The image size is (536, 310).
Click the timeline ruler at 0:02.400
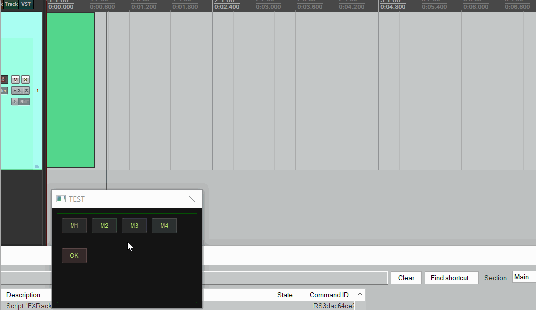click(x=227, y=7)
